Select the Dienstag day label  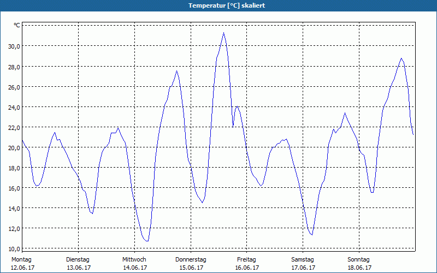tap(78, 259)
